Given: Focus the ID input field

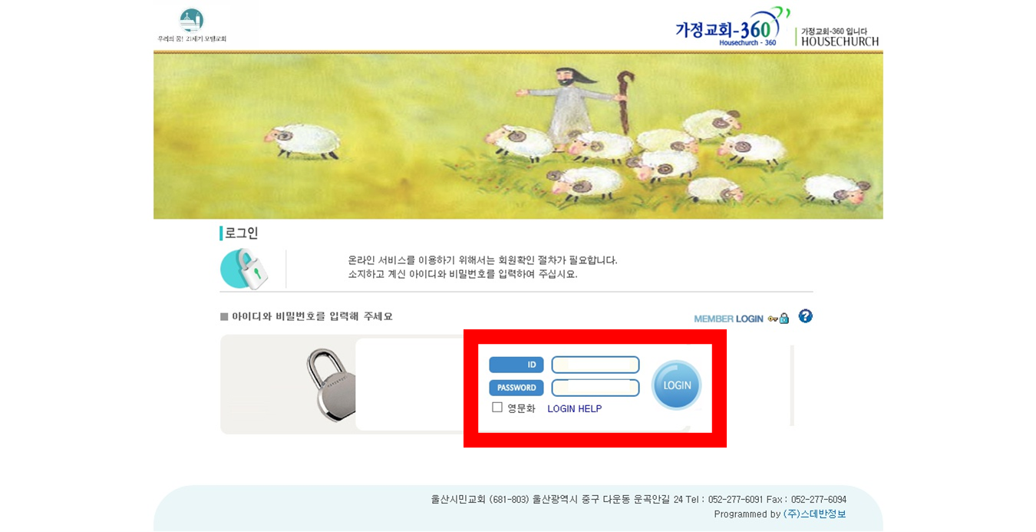Looking at the screenshot, I should click(596, 365).
